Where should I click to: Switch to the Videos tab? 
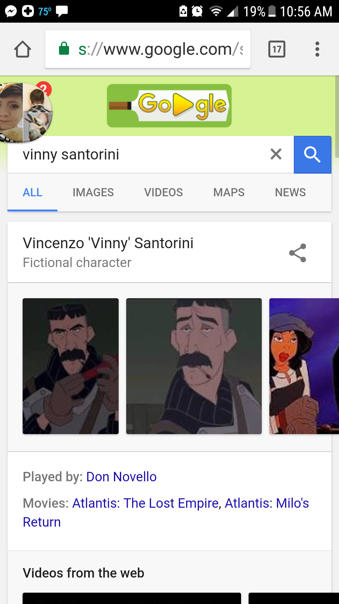(x=164, y=193)
